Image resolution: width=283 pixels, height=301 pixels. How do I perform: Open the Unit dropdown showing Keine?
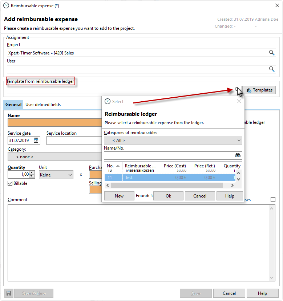(x=56, y=175)
